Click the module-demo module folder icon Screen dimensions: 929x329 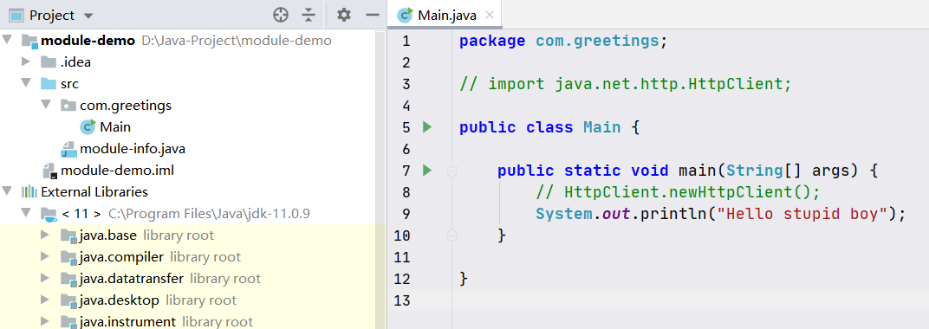(x=29, y=41)
